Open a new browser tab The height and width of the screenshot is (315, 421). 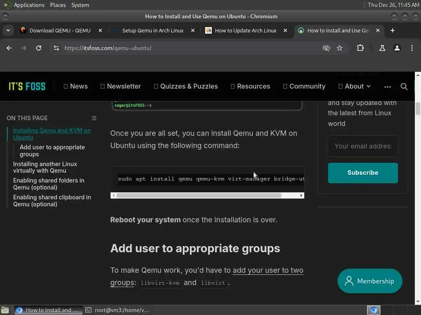393,30
